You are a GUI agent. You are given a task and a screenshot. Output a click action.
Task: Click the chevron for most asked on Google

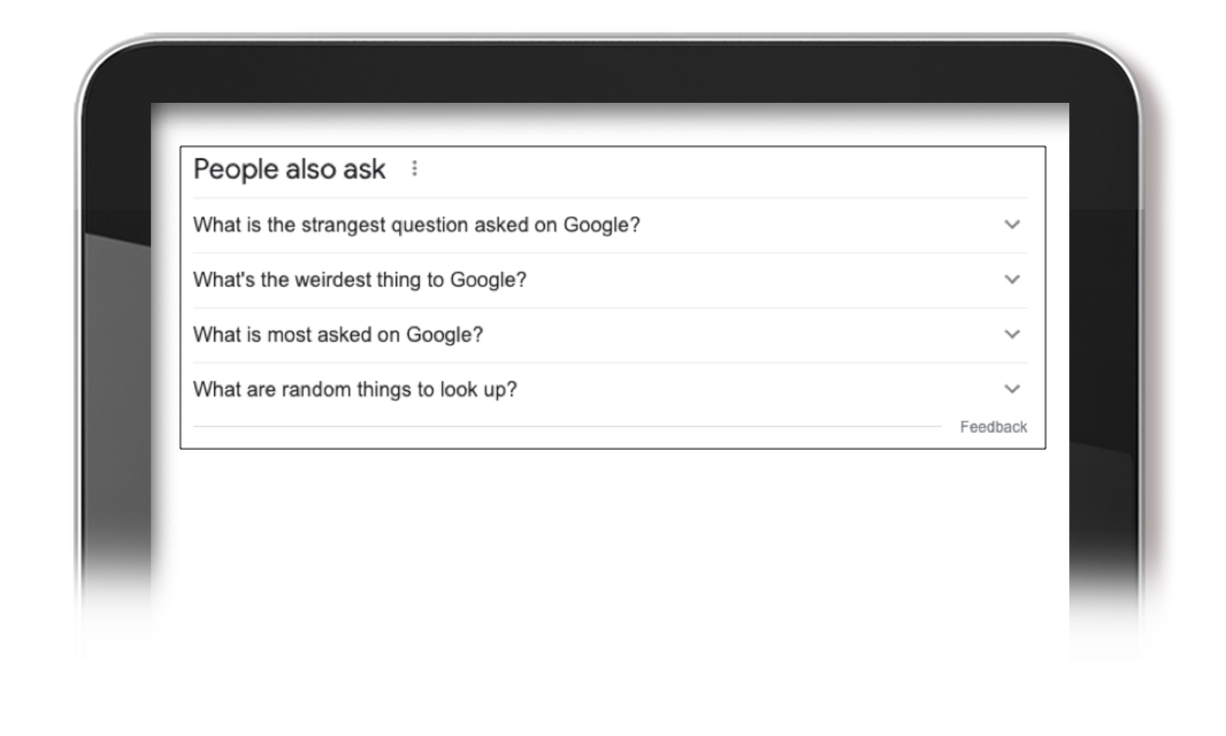1012,335
